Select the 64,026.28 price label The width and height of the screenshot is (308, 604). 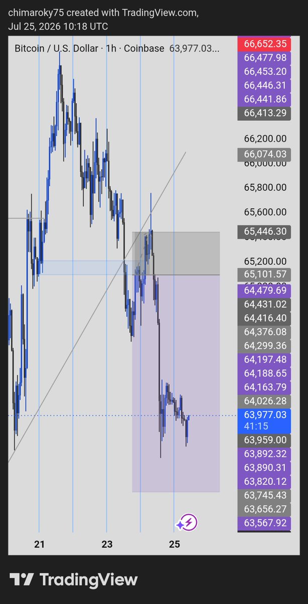point(264,401)
